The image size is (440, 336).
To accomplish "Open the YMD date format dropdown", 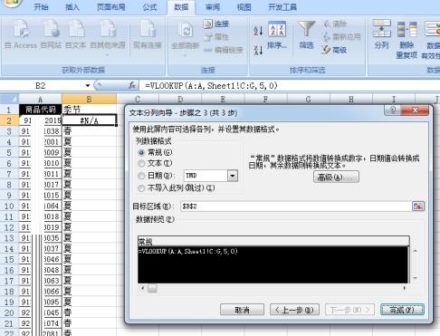I will pyautogui.click(x=233, y=176).
